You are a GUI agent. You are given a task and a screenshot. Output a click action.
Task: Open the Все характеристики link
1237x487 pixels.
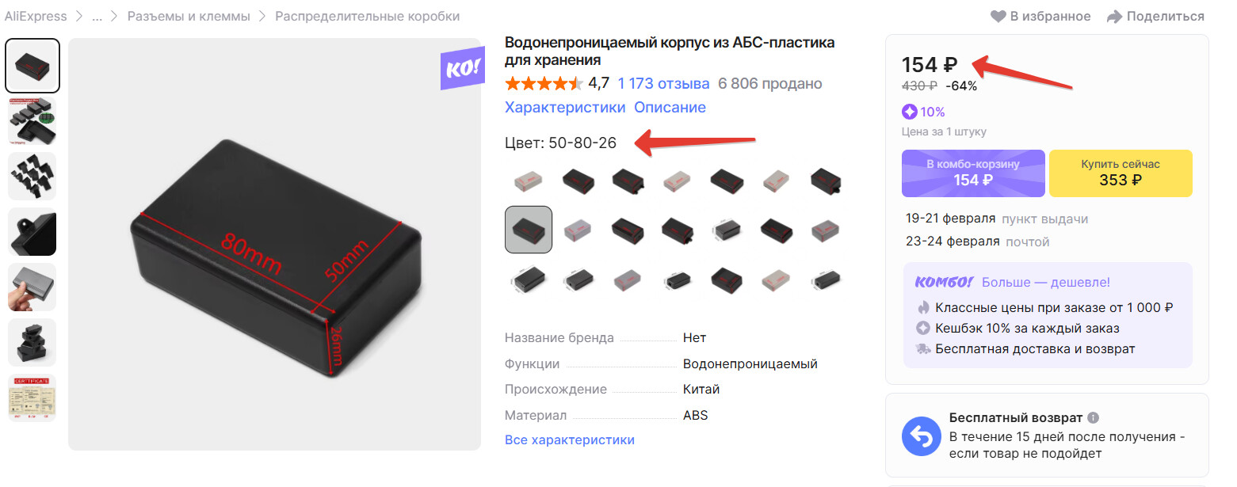tap(570, 439)
